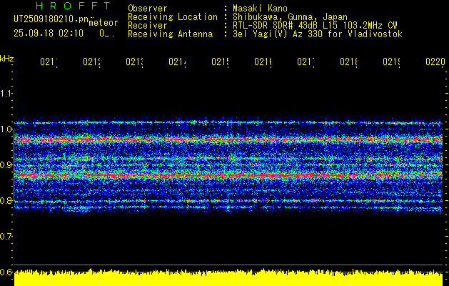
Task: Click the meteor label in the header
Action: pos(103,23)
